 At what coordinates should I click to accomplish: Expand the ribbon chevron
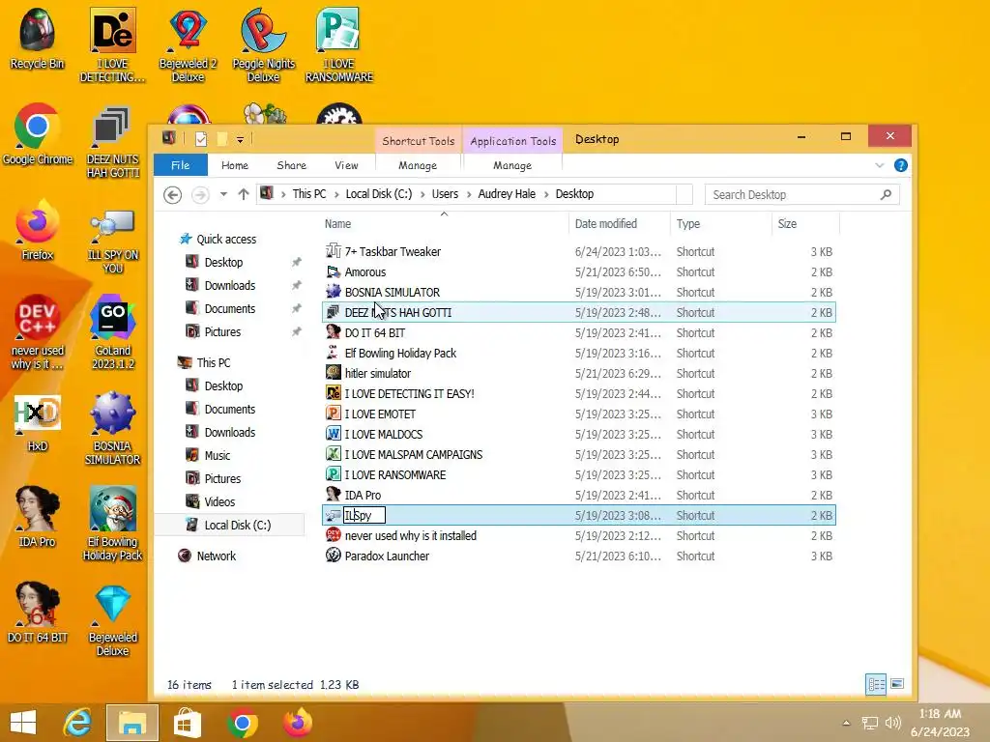pos(880,165)
